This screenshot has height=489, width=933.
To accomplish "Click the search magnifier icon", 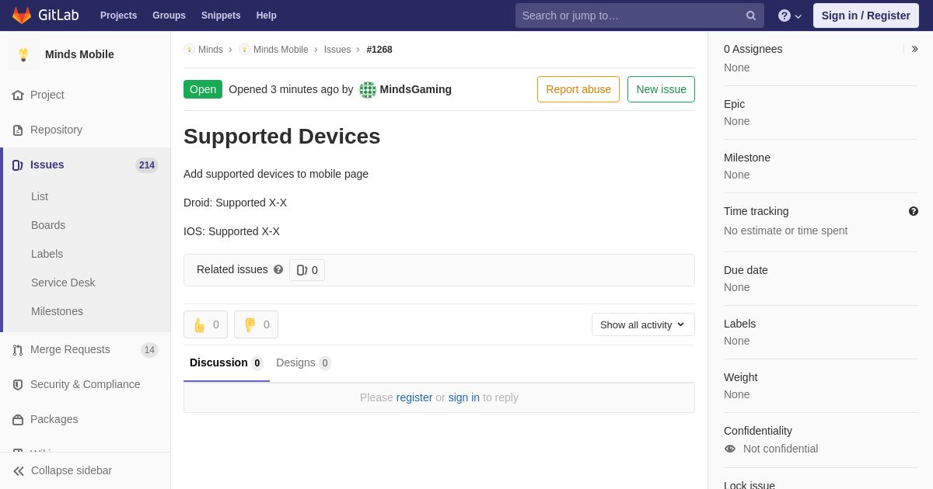I will point(751,16).
